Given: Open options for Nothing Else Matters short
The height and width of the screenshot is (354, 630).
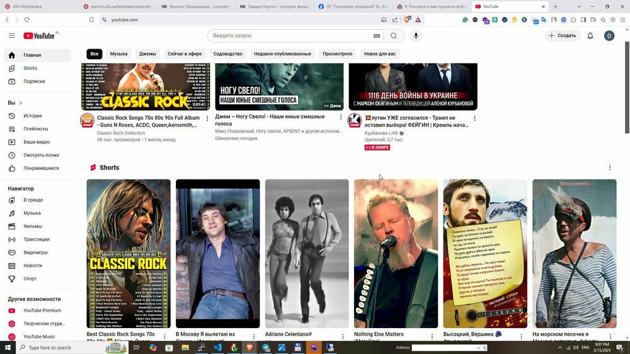Looking at the screenshot, I should pos(432,336).
